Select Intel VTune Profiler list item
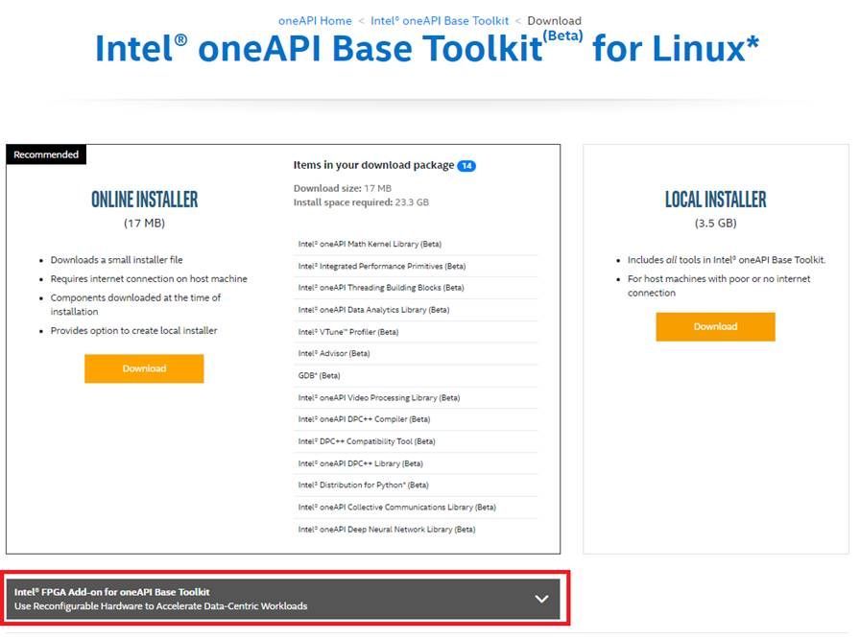The height and width of the screenshot is (639, 860). point(347,332)
